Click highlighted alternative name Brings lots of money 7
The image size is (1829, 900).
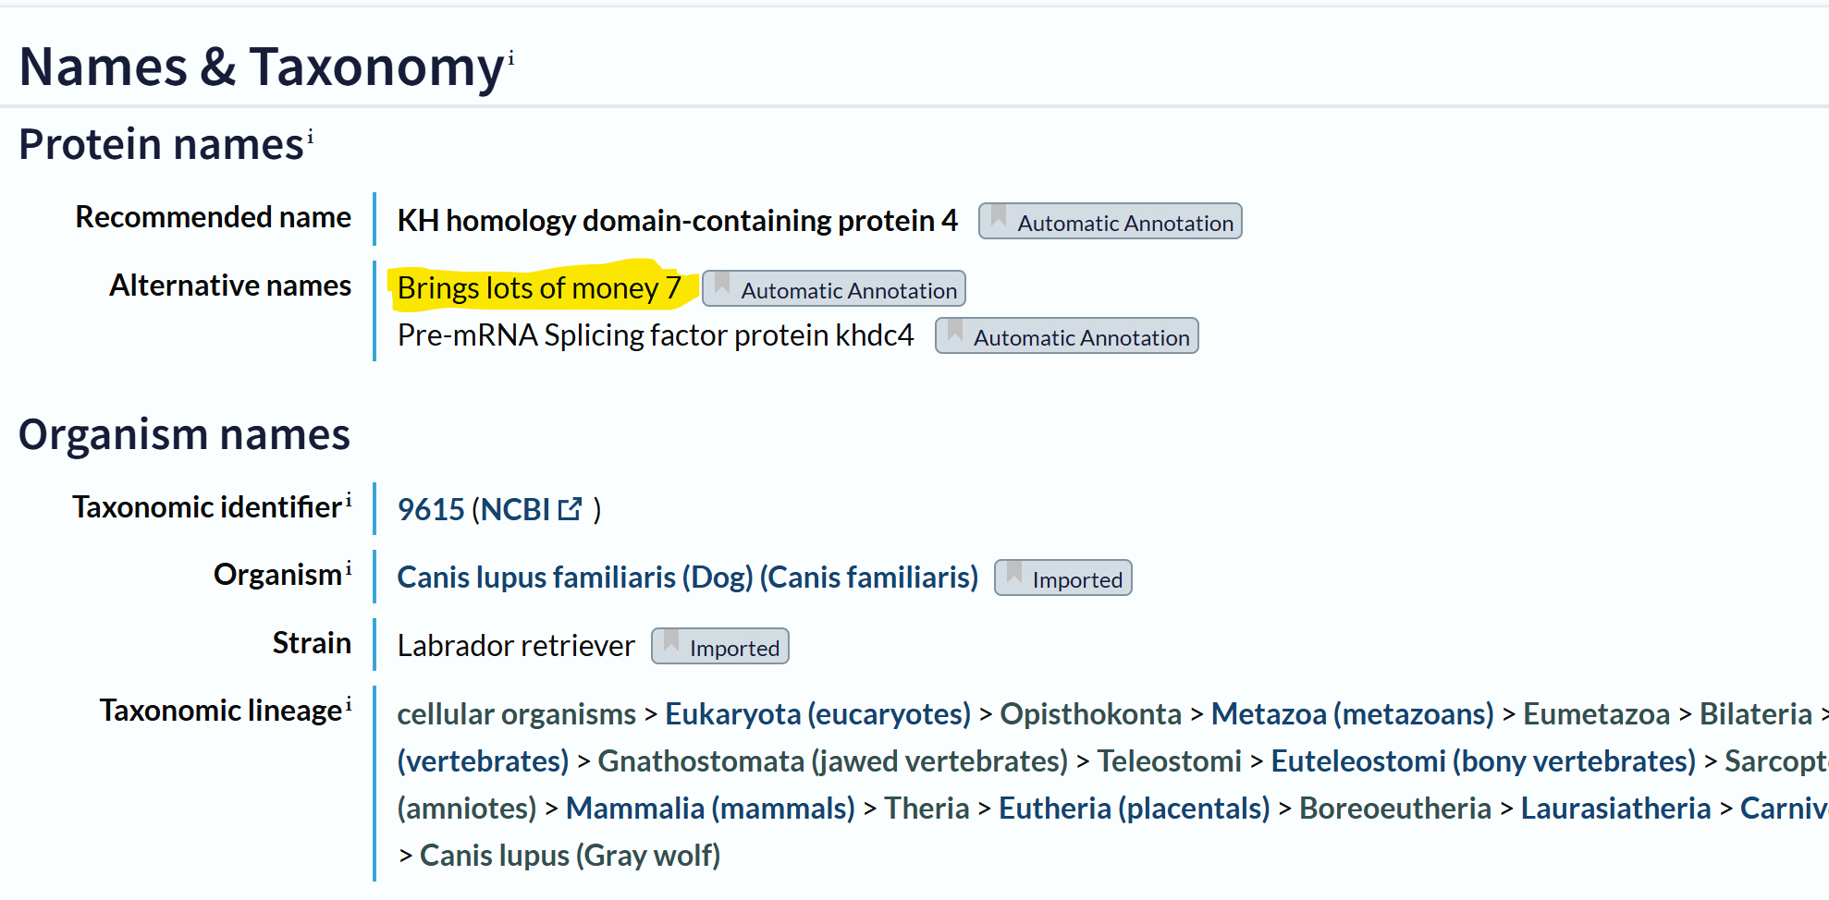coord(538,289)
